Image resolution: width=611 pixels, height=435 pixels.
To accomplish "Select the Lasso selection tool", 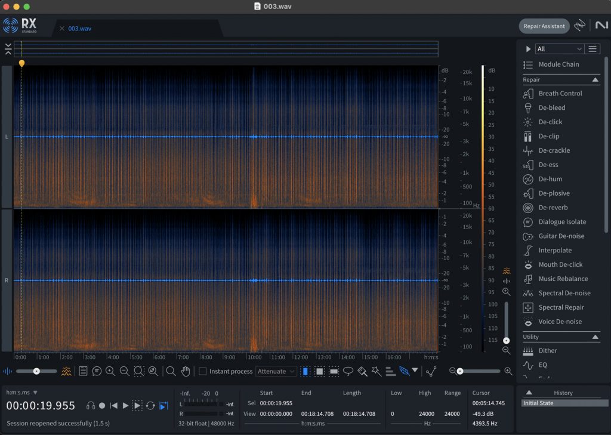I will point(348,371).
